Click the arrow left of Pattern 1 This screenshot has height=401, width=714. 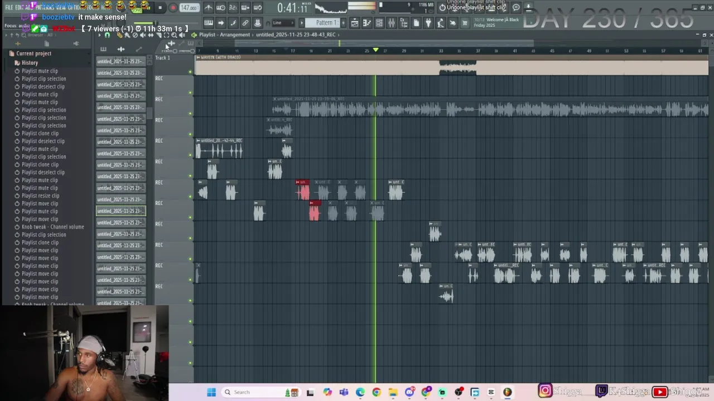pos(302,23)
